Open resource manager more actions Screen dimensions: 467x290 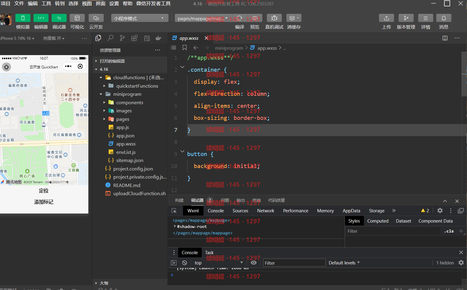point(157,50)
